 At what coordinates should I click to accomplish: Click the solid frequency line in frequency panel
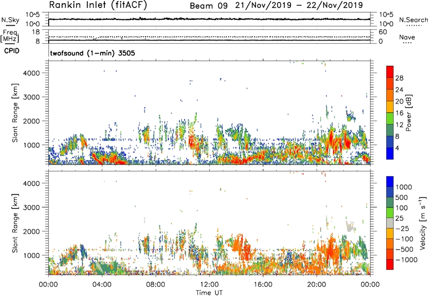coord(209,40)
